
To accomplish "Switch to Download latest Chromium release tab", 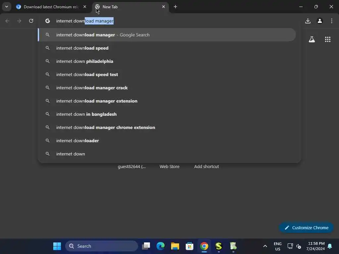I will tap(51, 7).
